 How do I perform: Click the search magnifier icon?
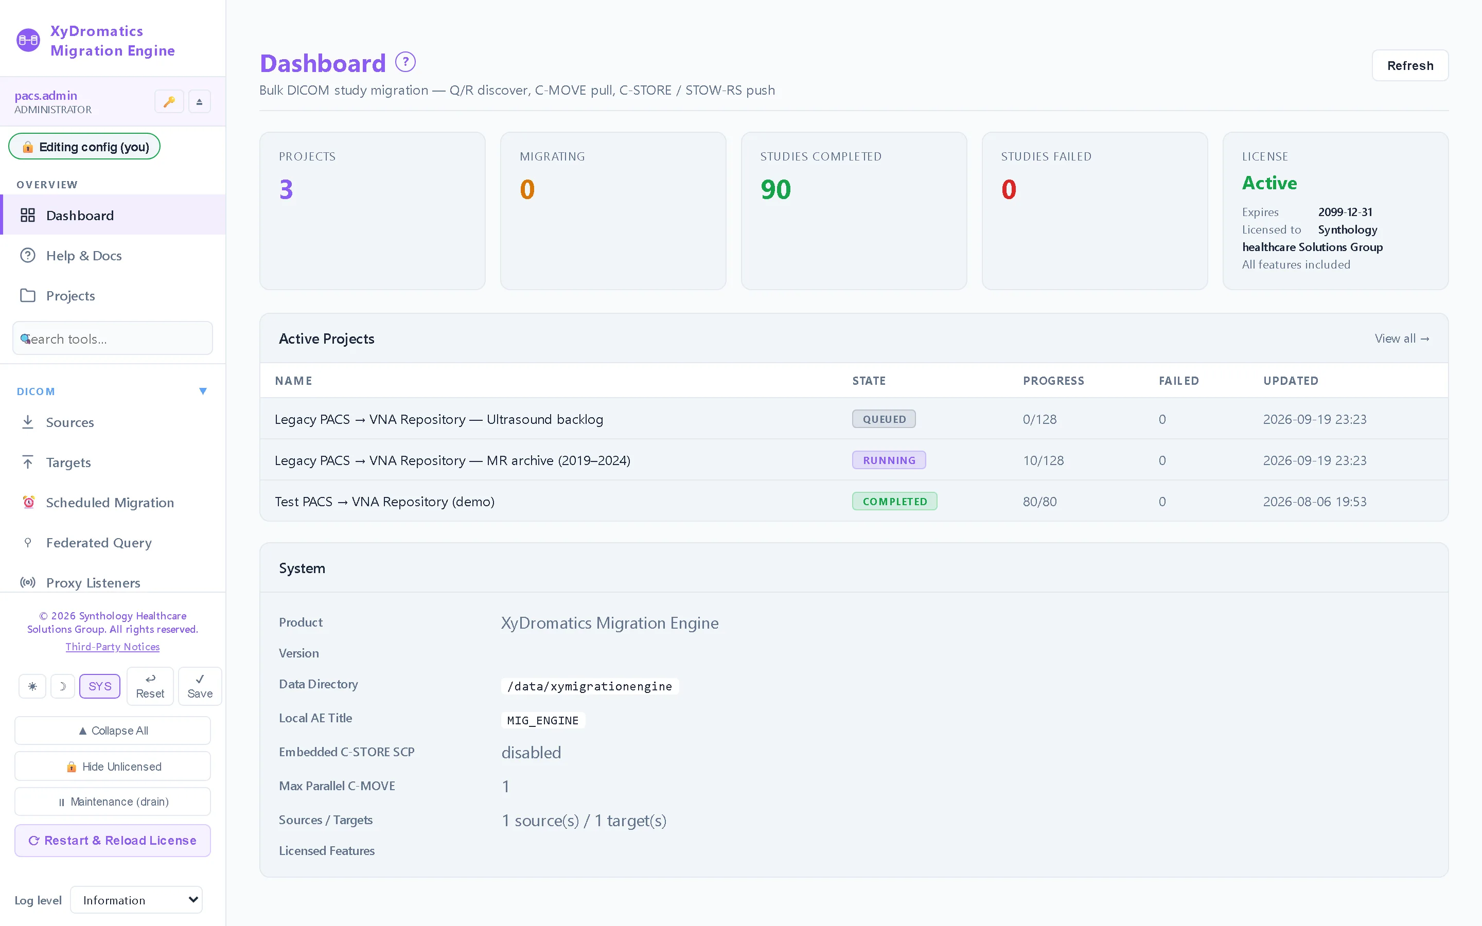click(25, 339)
